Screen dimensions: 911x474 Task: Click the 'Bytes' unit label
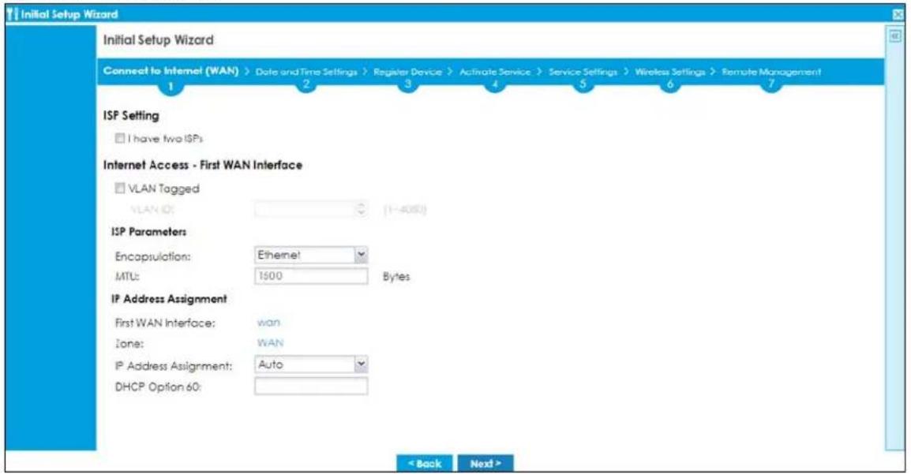(x=396, y=277)
